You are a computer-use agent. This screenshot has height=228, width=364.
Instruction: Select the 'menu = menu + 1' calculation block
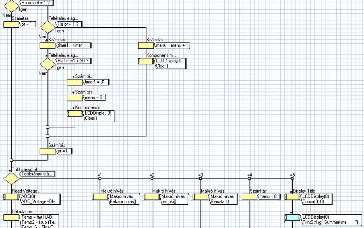(x=146, y=46)
